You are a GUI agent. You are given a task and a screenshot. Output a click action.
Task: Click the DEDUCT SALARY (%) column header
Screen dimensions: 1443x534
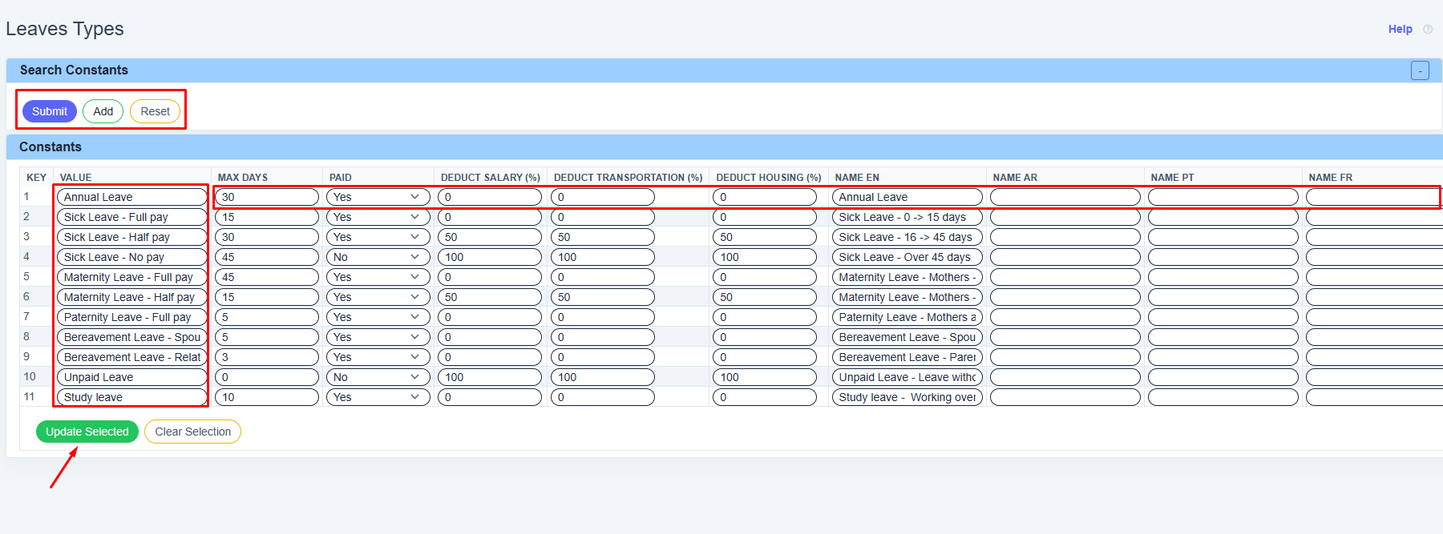[491, 178]
